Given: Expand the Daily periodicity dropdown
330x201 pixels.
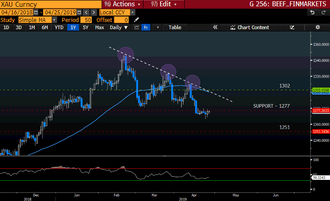Looking at the screenshot, I should click(x=119, y=27).
